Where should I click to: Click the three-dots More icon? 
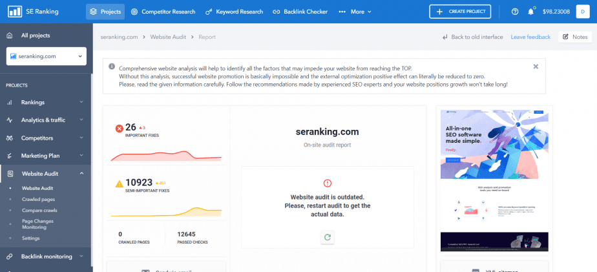(342, 12)
